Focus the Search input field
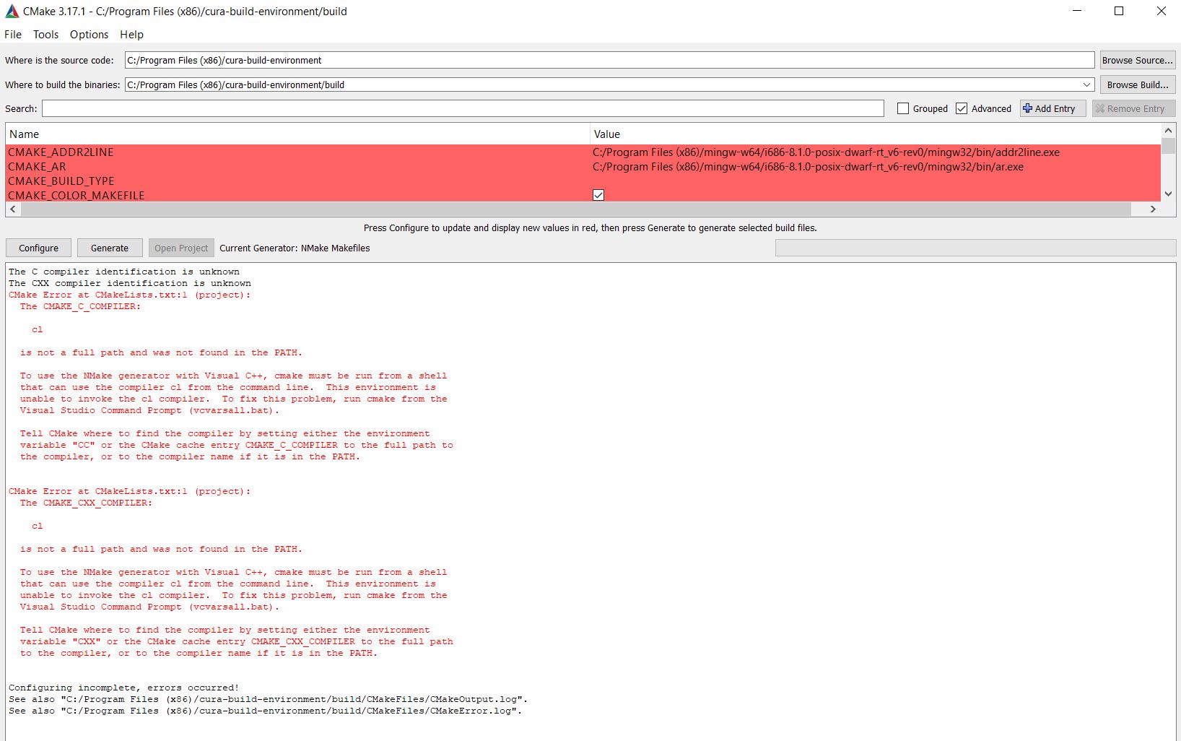Screen dimensions: 1181x741 pyautogui.click(x=463, y=108)
